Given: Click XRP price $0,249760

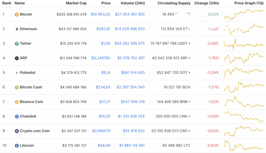Looking at the screenshot, I should point(101,58).
